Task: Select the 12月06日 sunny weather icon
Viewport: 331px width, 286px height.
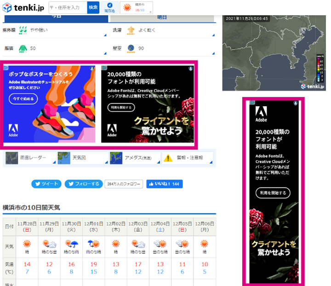Action: [205, 244]
